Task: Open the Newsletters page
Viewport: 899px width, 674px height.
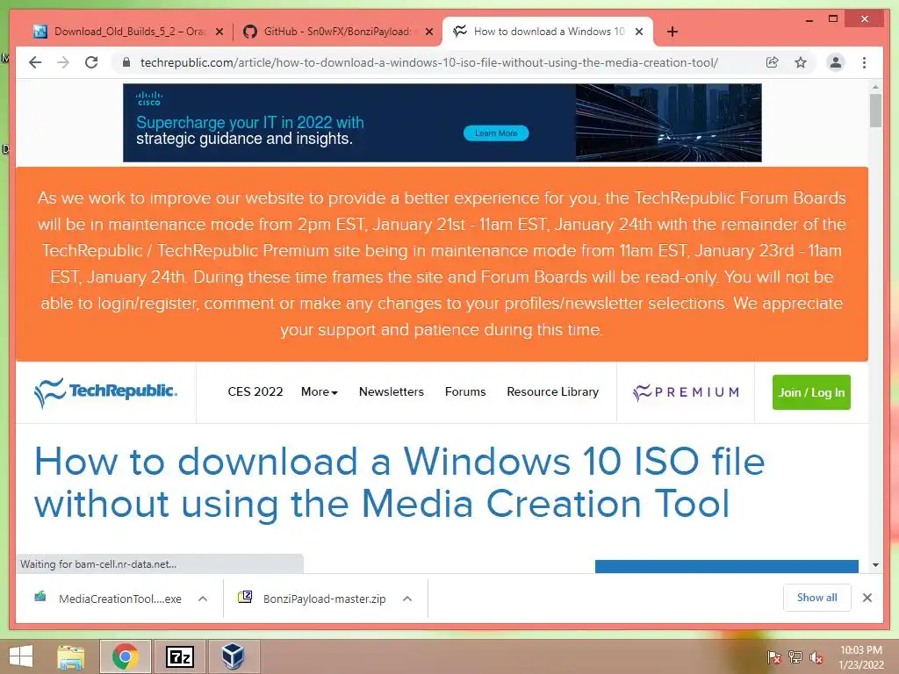Action: (x=391, y=392)
